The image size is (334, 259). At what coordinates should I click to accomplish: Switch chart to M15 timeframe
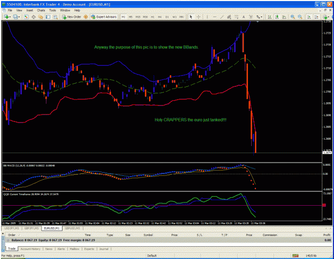pos(138,17)
